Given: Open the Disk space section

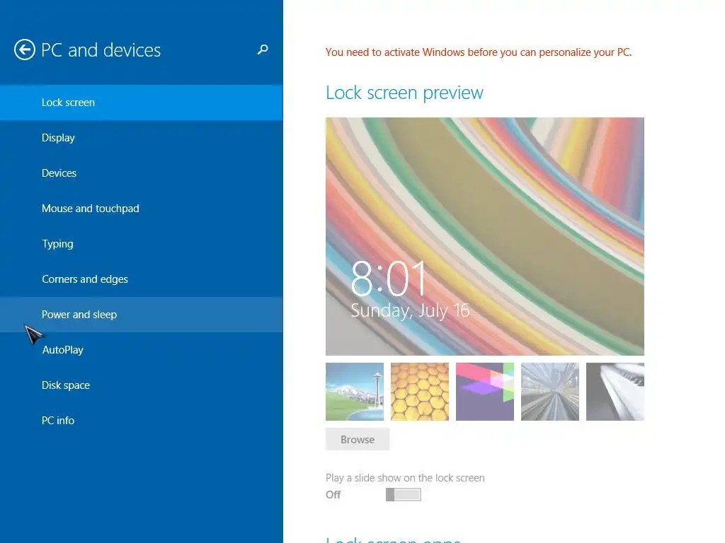Looking at the screenshot, I should [142, 385].
